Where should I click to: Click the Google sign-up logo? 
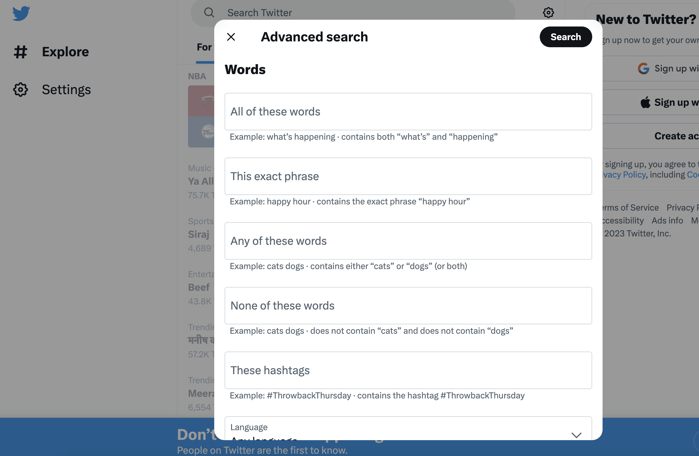click(643, 69)
